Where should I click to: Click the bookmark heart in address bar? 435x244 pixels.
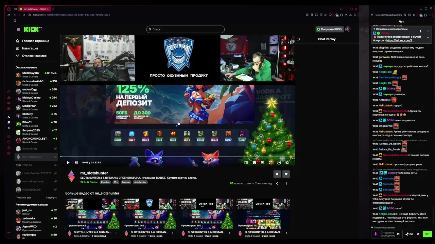tap(330, 15)
